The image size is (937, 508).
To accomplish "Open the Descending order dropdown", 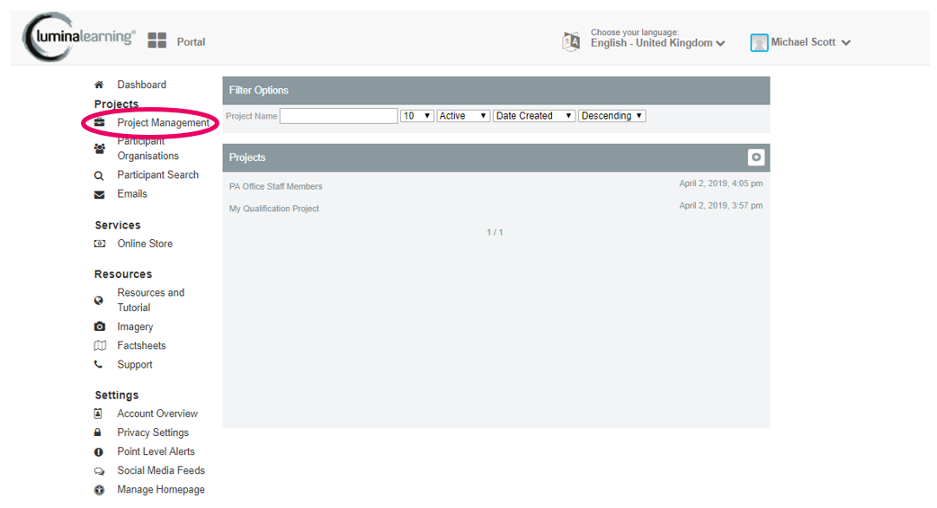I will (x=611, y=116).
